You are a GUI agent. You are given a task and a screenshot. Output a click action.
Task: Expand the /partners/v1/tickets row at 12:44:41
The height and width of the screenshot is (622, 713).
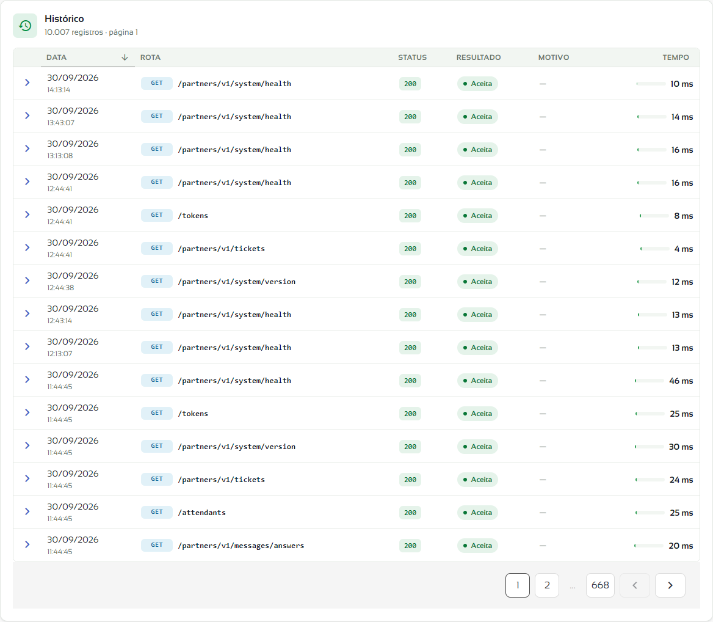click(x=27, y=247)
